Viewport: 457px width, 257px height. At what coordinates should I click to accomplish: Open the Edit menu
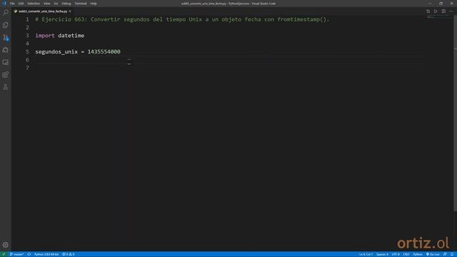point(21,4)
